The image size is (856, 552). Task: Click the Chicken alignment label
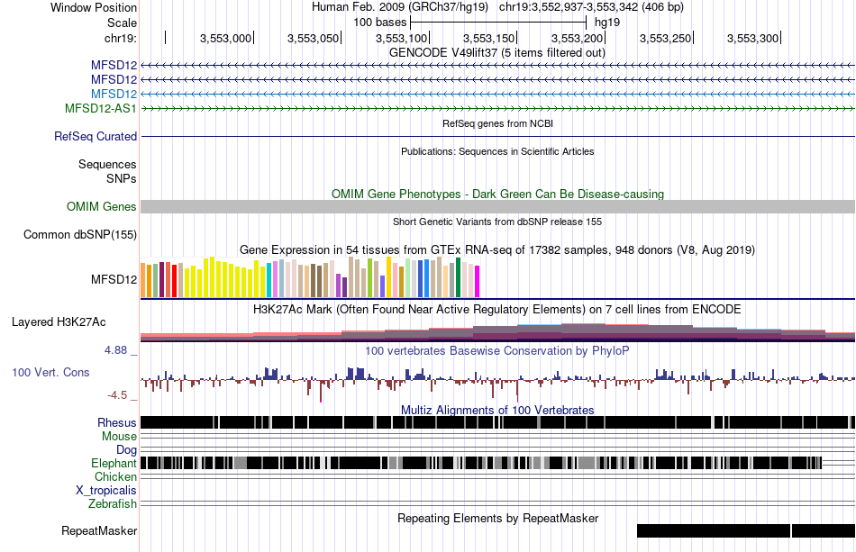(115, 476)
